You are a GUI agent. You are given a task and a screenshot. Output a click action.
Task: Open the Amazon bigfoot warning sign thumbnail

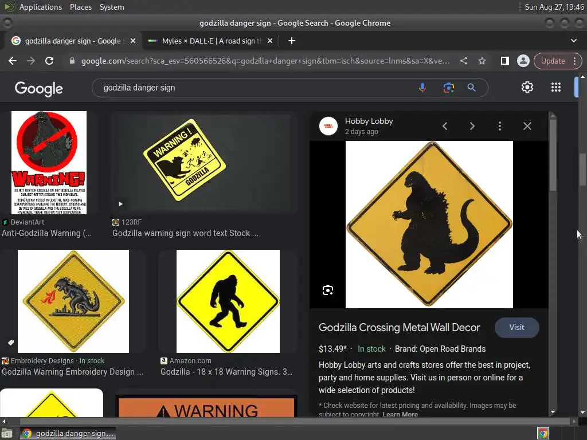pyautogui.click(x=228, y=301)
